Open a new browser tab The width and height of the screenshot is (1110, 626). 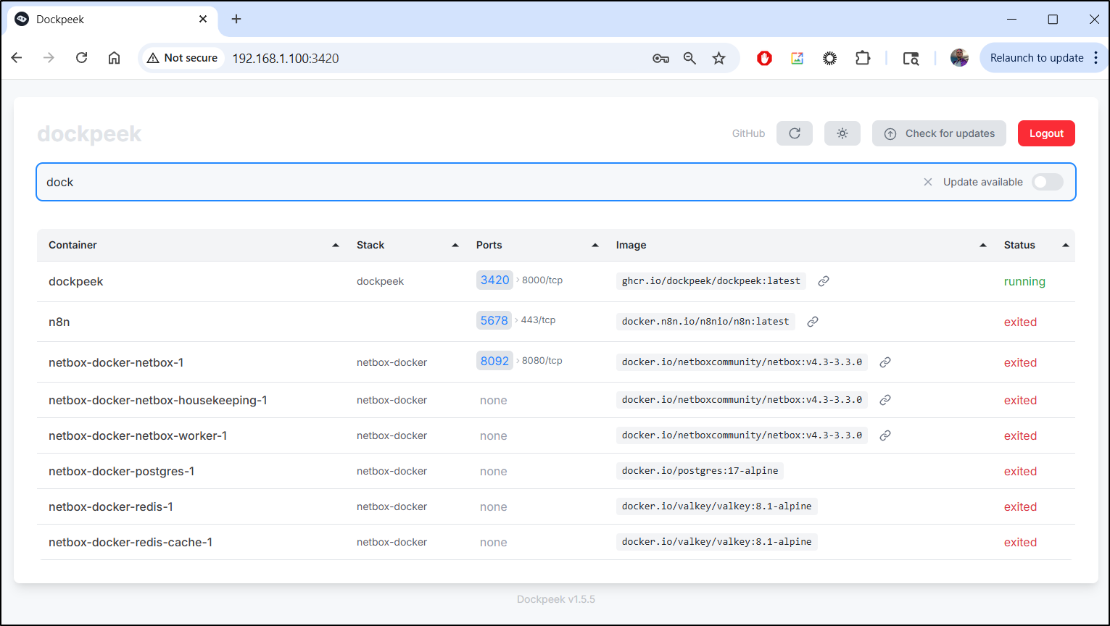click(x=236, y=20)
